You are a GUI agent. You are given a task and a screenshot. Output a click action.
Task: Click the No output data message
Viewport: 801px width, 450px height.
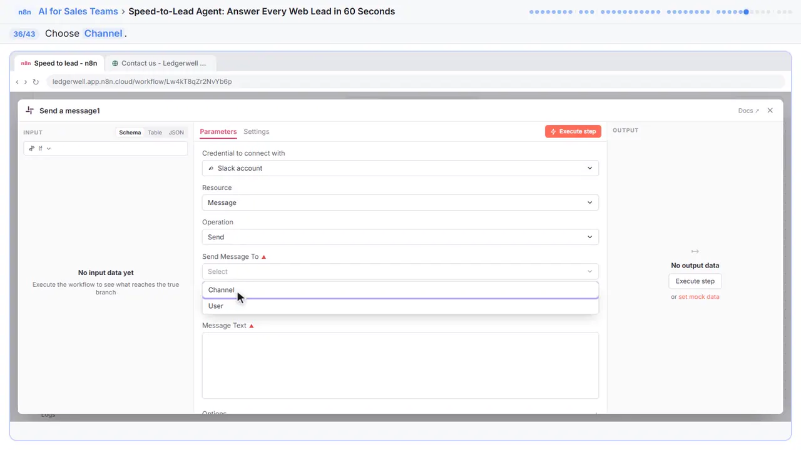click(695, 266)
